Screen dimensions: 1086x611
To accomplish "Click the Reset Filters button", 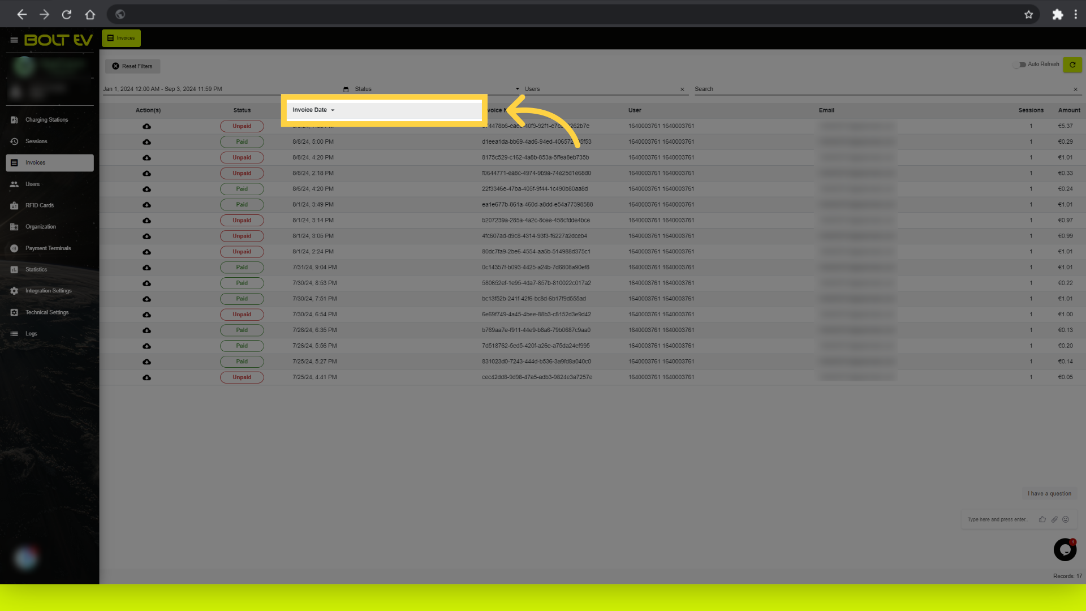I will (x=132, y=66).
